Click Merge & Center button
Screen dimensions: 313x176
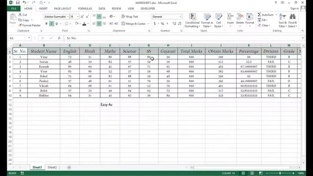tap(134, 23)
